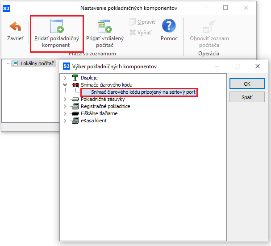Select the Pokladničné zásuvky label
The image size is (271, 246).
pos(103,99)
